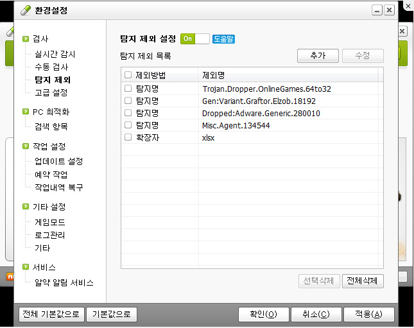Select 업데이트 설정 in the sidebar

(58, 161)
